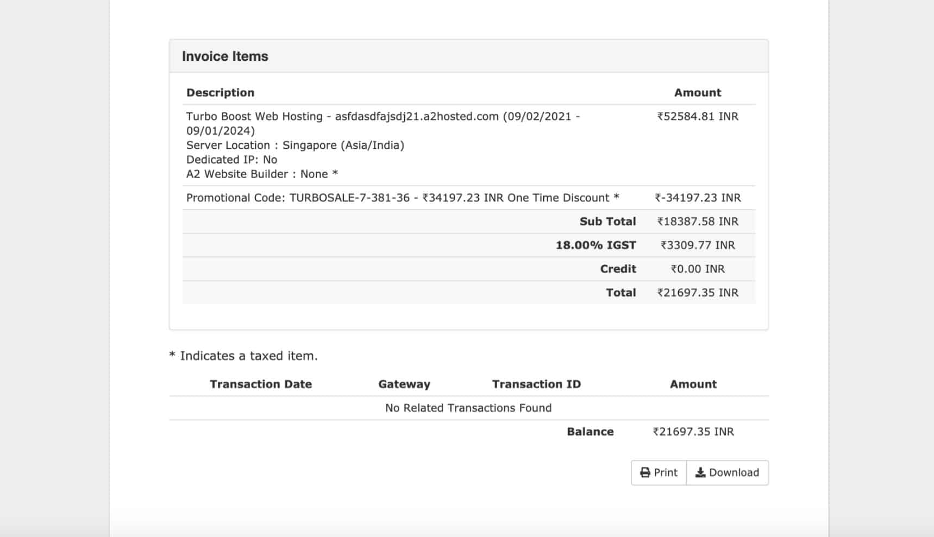The height and width of the screenshot is (537, 934).
Task: Click the Transaction Date column header
Action: (261, 384)
